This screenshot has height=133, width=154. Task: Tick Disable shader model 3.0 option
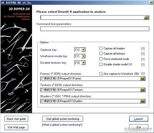pos(101,64)
